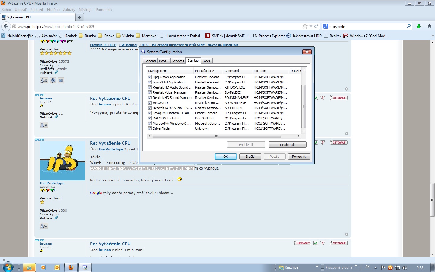
Task: Click the search magnifier icon in search box
Action: (x=408, y=26)
